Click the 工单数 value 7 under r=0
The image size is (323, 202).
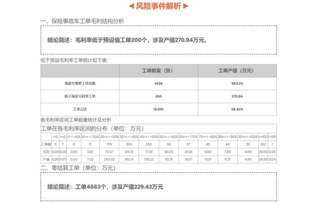63,144
